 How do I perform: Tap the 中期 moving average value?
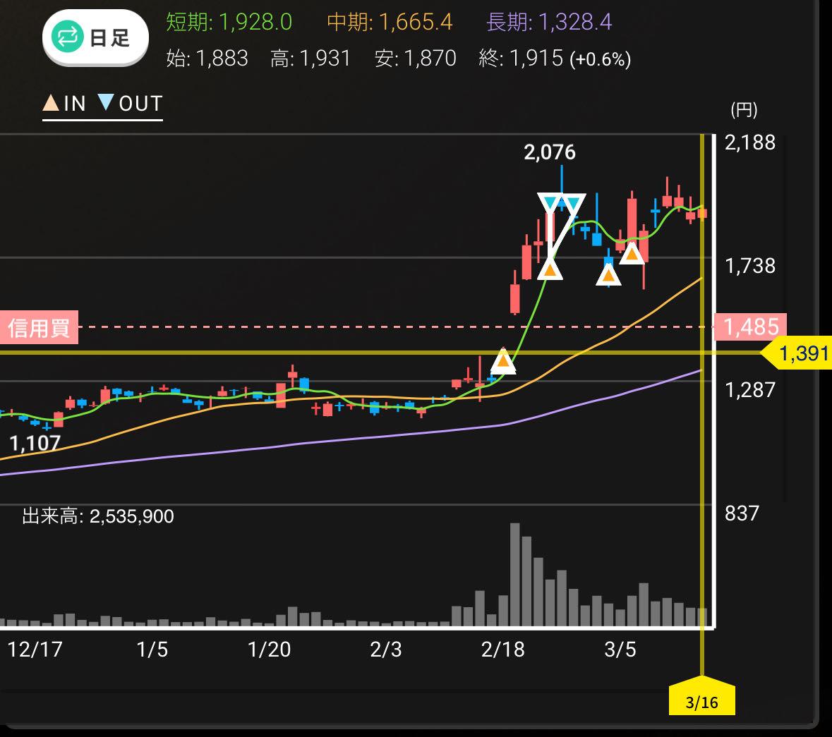pos(390,23)
